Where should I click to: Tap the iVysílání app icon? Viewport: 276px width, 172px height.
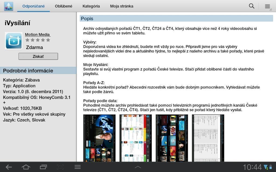click(14, 41)
